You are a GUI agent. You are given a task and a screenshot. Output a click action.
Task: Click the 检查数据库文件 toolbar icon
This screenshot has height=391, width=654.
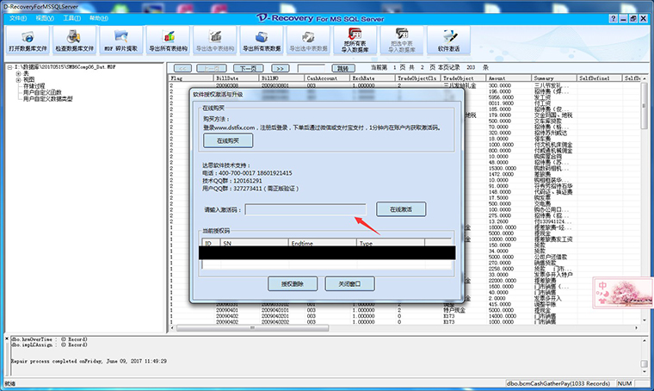(x=74, y=40)
